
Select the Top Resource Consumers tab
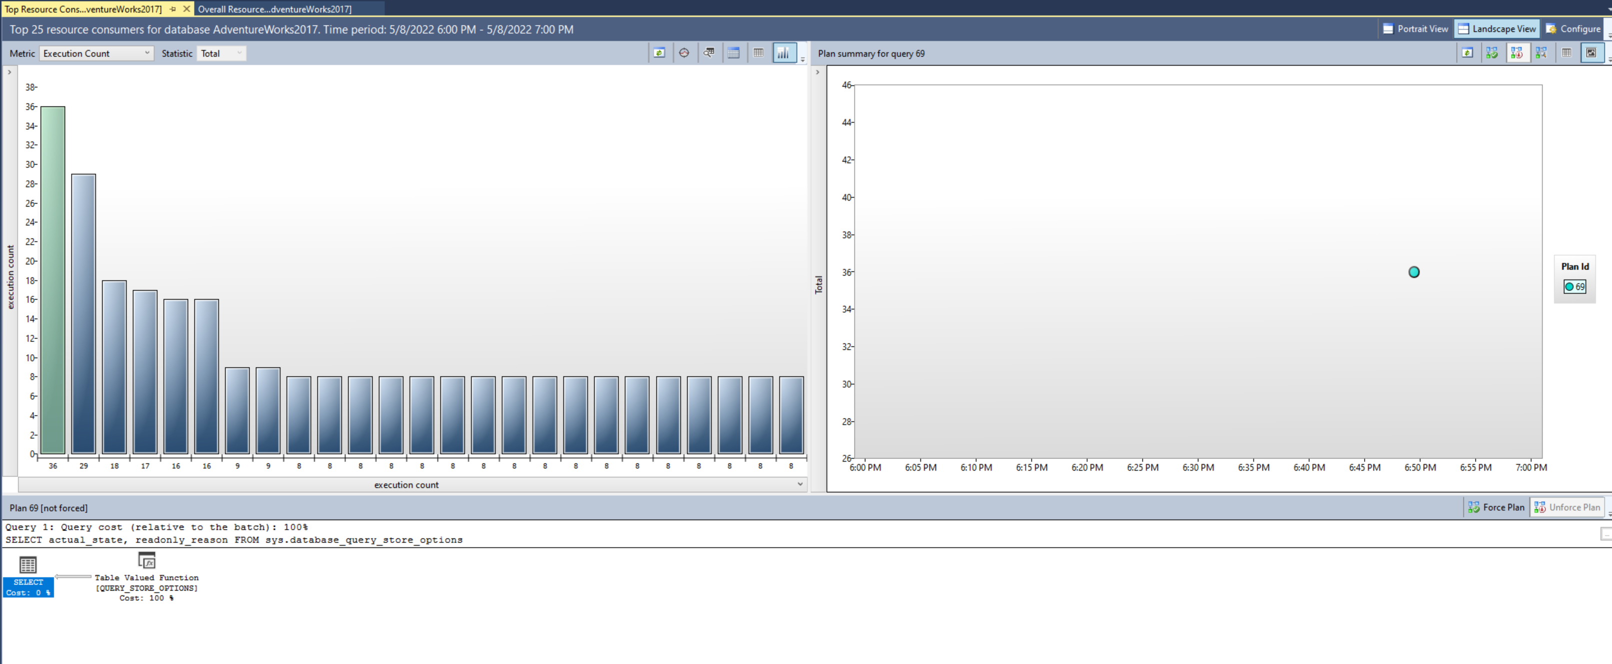(81, 9)
